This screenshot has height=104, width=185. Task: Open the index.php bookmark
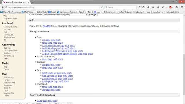click(x=138, y=12)
